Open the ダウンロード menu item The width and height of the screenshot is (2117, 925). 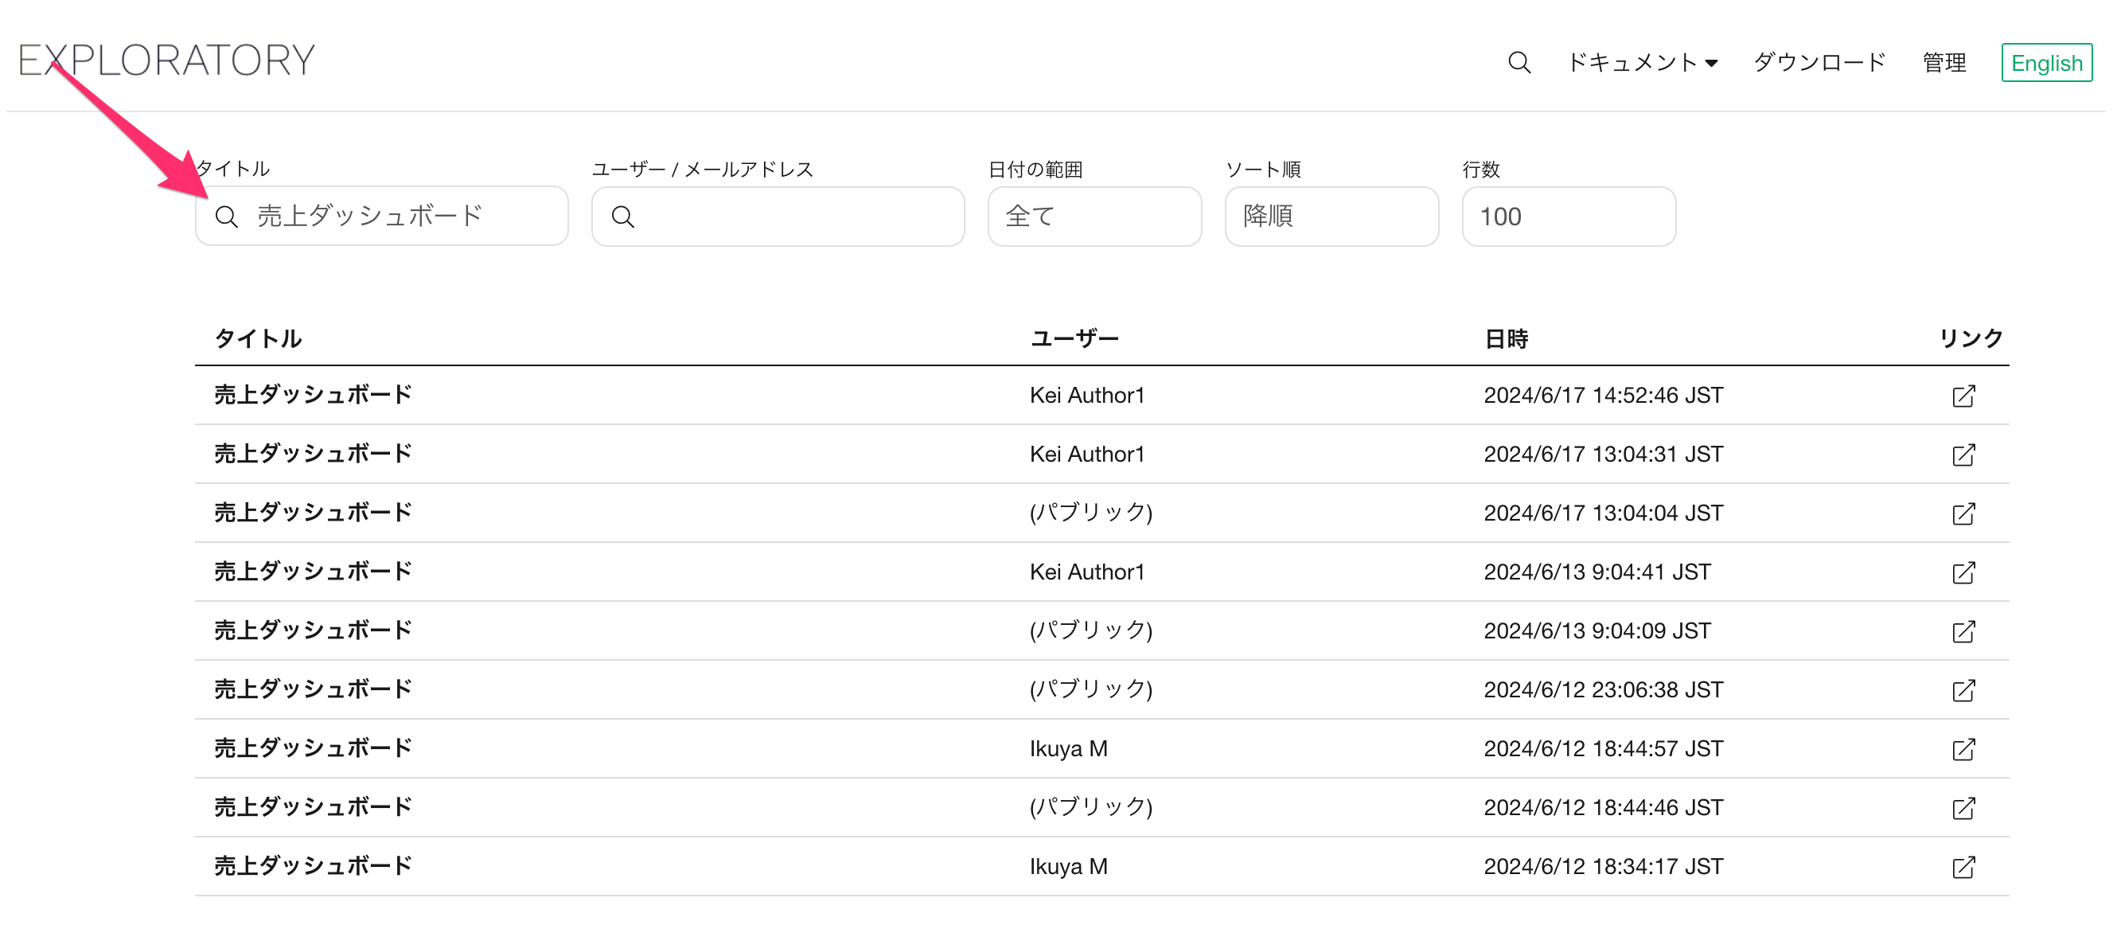pyautogui.click(x=1819, y=62)
